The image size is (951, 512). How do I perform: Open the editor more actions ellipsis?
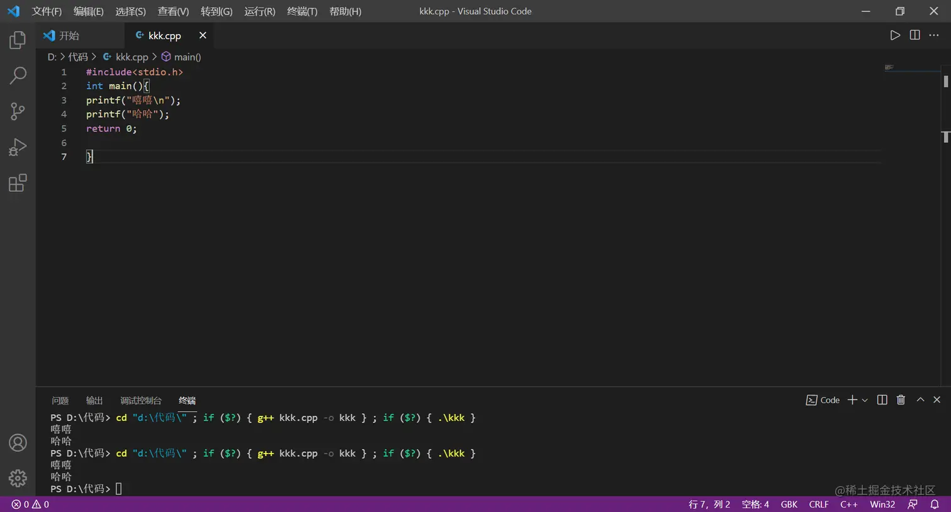pyautogui.click(x=934, y=35)
